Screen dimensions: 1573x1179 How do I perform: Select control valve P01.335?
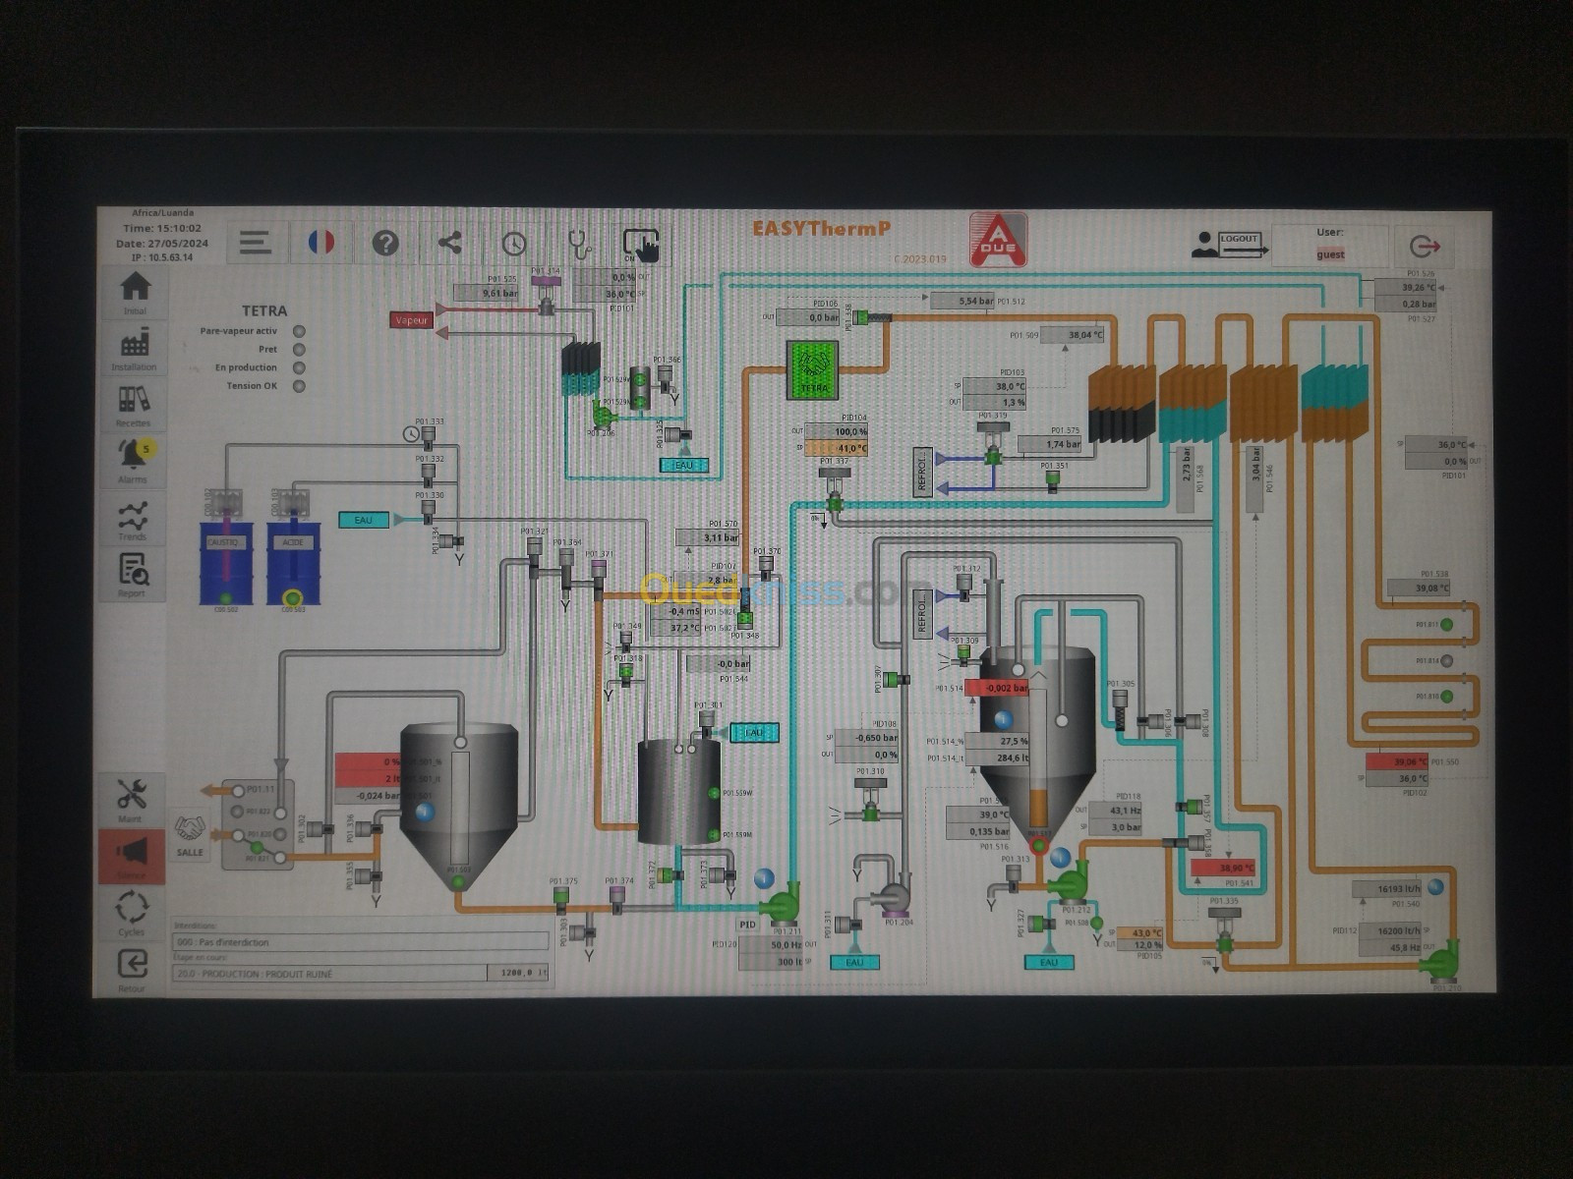coord(1224,929)
